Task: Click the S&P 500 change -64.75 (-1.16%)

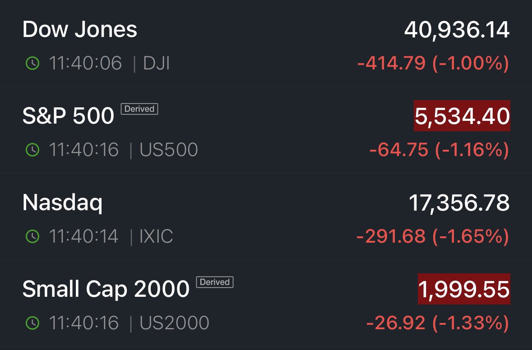Action: click(x=439, y=150)
